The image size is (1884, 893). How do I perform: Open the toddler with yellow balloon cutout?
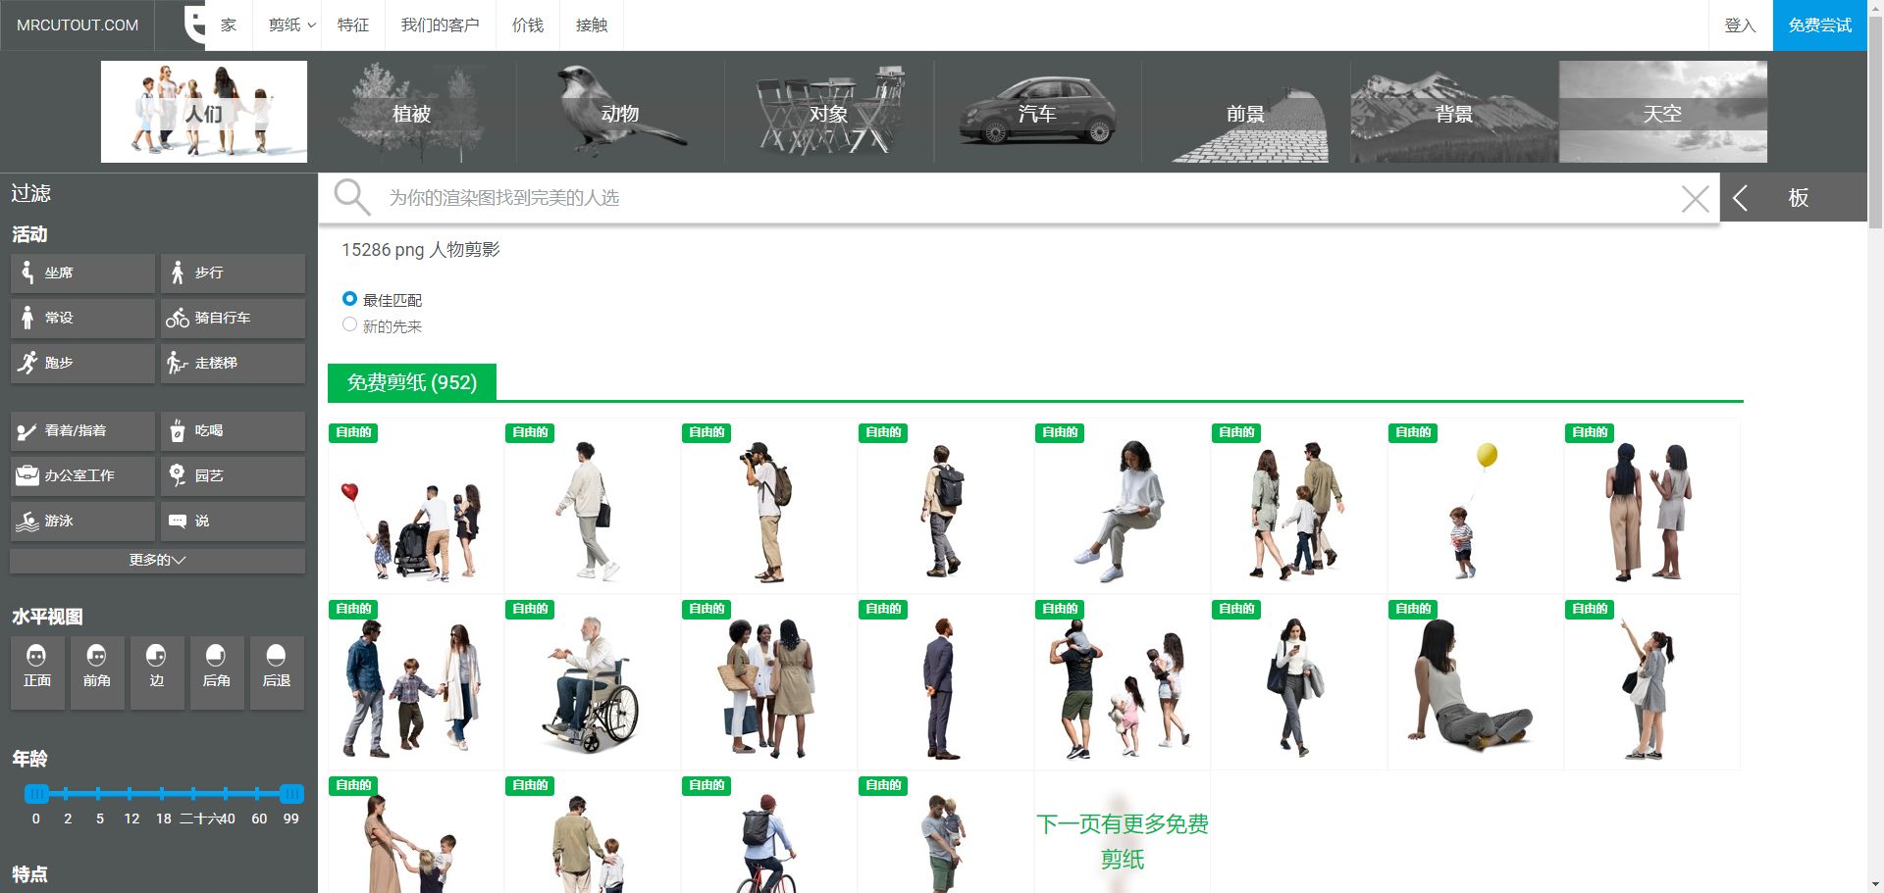click(1475, 507)
